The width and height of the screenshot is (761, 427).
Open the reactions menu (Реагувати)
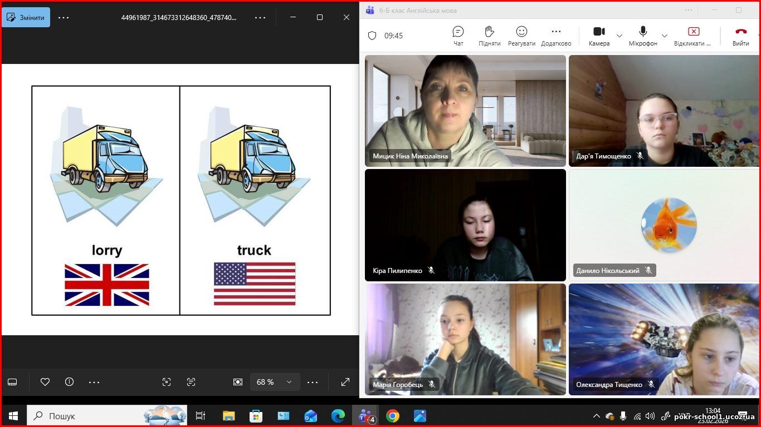tap(521, 36)
